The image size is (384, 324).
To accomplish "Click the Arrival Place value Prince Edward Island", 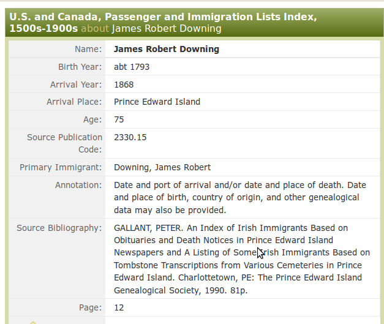I will coord(157,102).
